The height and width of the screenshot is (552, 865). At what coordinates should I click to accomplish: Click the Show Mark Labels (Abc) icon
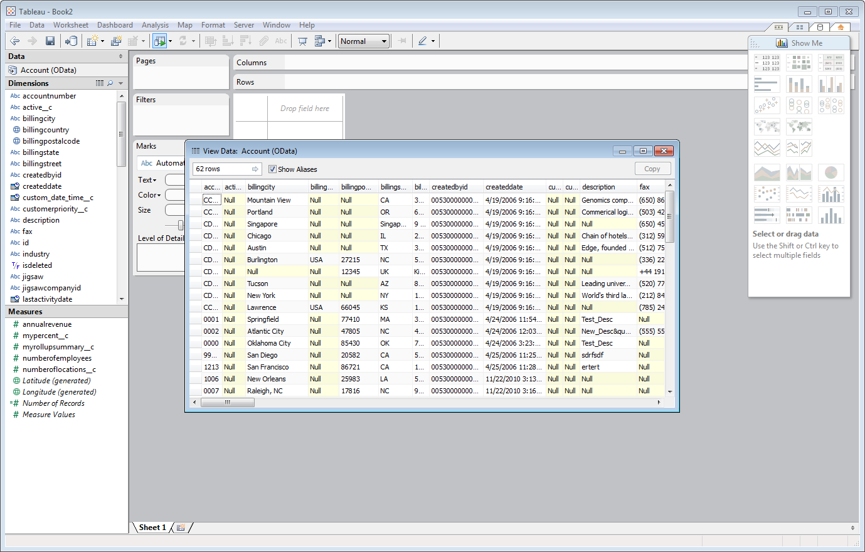click(x=280, y=41)
